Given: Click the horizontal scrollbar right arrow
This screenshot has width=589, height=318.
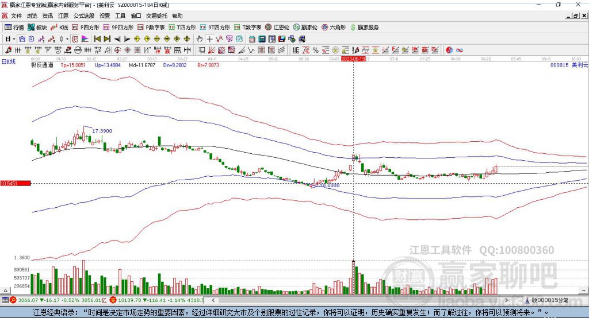Looking at the screenshot, I should pos(507,300).
